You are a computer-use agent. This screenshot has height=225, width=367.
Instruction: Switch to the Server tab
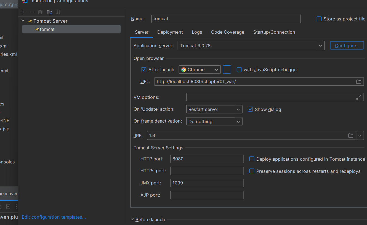point(142,32)
